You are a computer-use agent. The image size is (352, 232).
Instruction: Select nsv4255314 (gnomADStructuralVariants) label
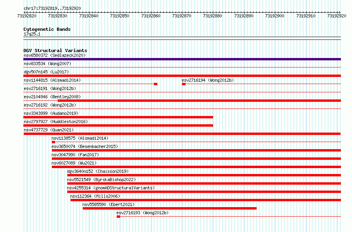click(x=111, y=188)
